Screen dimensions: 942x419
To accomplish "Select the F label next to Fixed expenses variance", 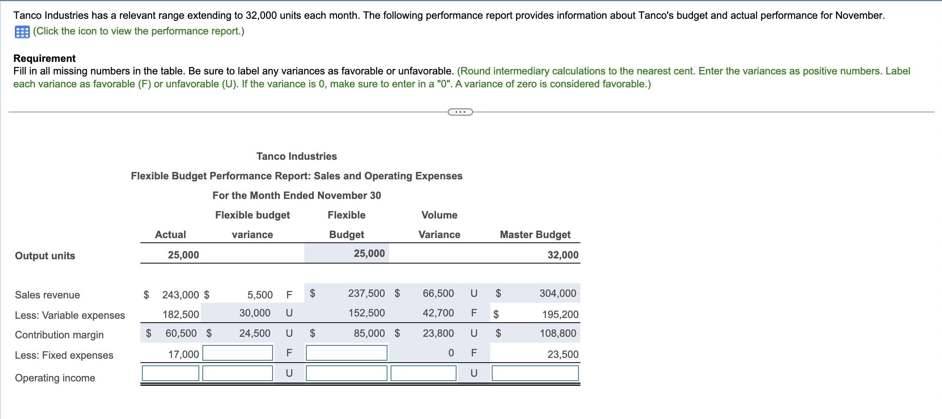I will pyautogui.click(x=289, y=353).
